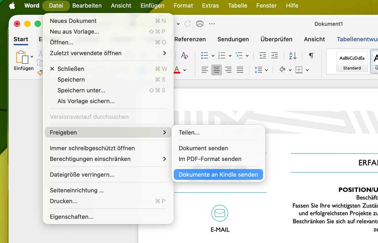Select Dokumente an Kindle senden
This screenshot has width=378, height=243.
pyautogui.click(x=218, y=175)
